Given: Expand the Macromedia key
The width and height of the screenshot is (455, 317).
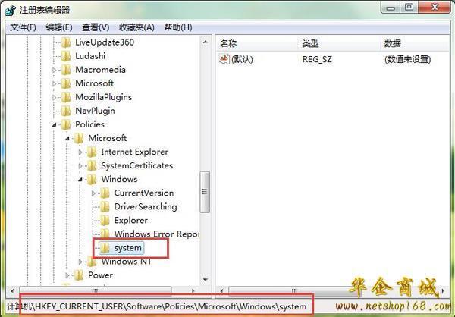Looking at the screenshot, I should click(55, 70).
